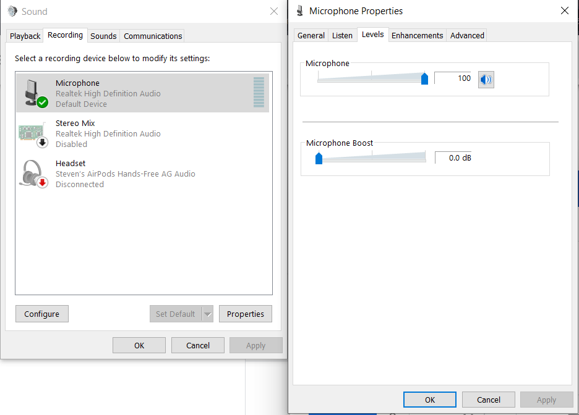Apply changes in Microphone Properties
This screenshot has height=415, width=579.
click(547, 400)
